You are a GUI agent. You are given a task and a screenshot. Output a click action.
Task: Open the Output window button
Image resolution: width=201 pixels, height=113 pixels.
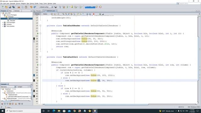[x=8, y=107]
